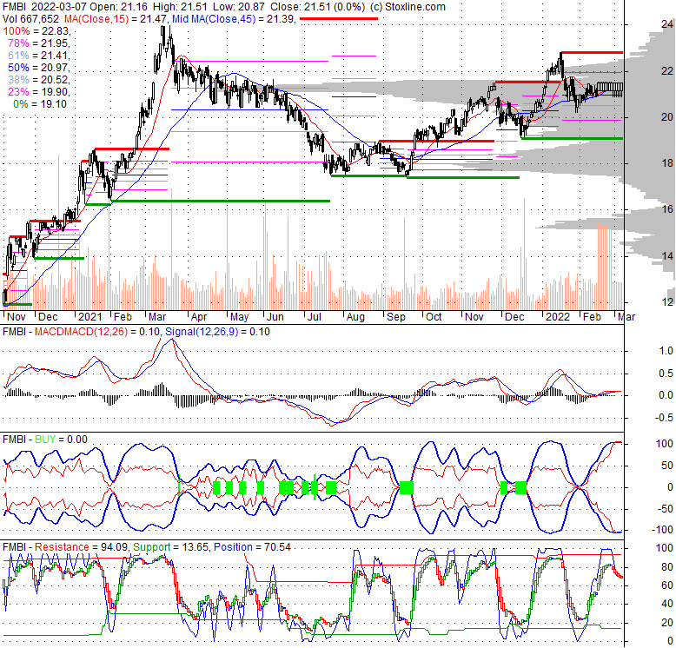Click the '24' price axis label

667,24
